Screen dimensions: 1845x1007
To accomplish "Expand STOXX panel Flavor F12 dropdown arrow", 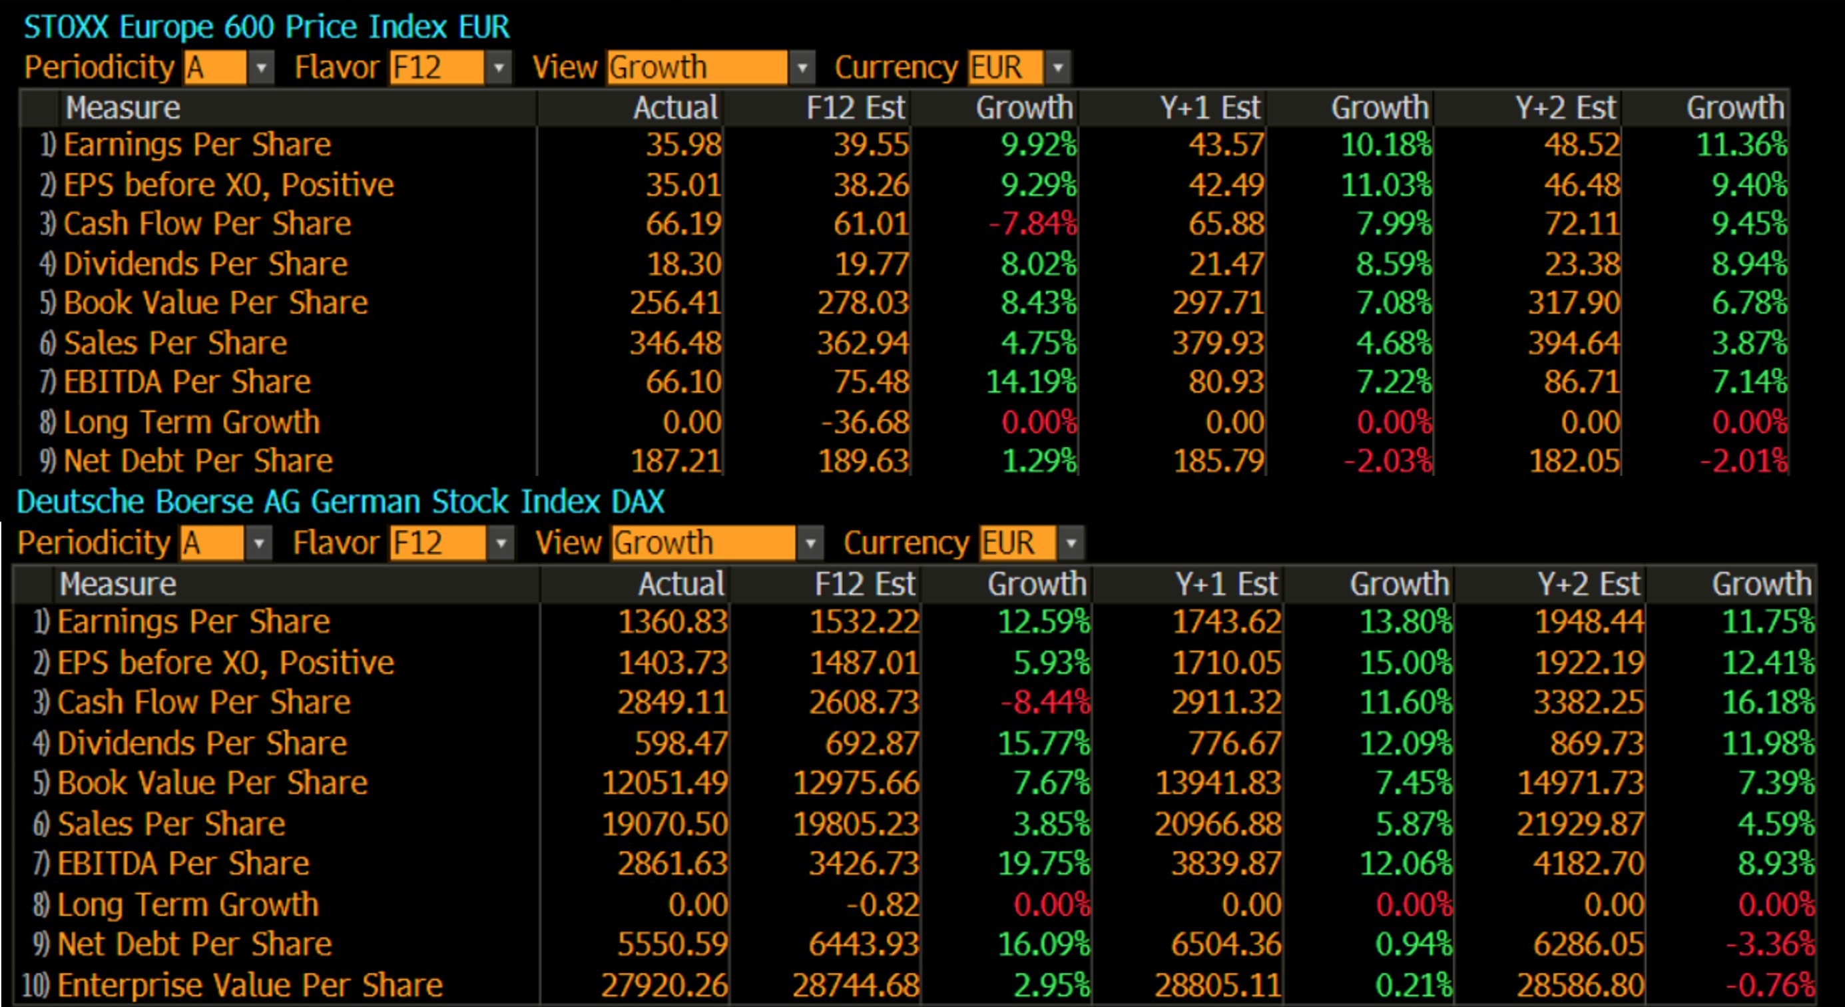I will click(499, 68).
